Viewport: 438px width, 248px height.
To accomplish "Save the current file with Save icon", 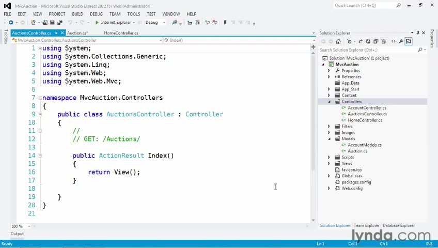I will 52,22.
